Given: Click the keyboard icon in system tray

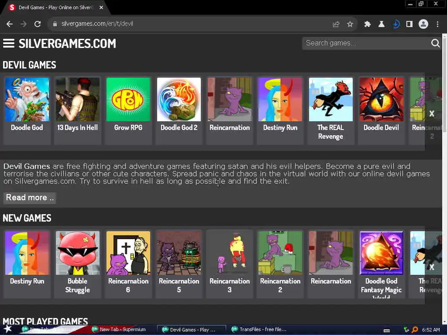Looking at the screenshot, I should point(387,331).
